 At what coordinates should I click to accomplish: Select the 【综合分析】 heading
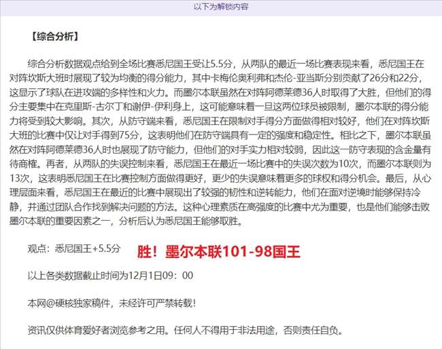(54, 36)
